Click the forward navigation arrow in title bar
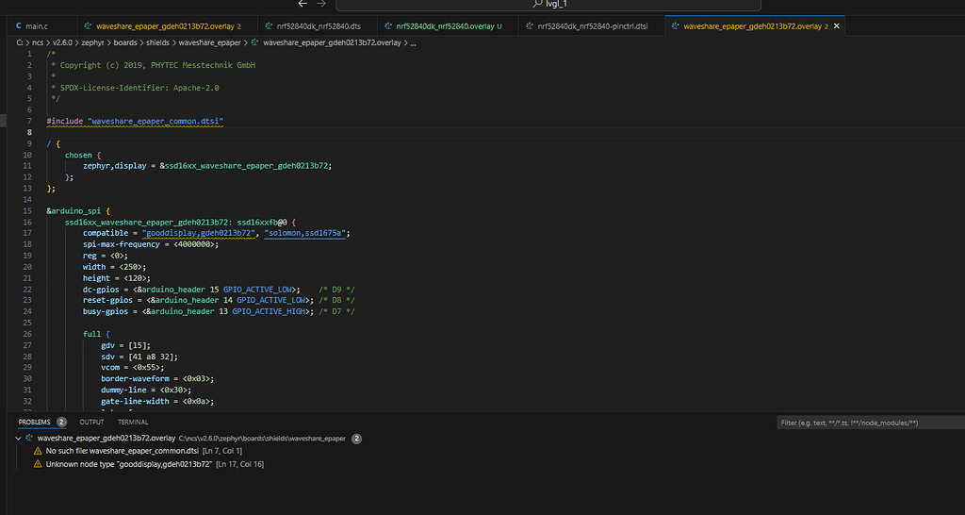The image size is (965, 515). (319, 4)
